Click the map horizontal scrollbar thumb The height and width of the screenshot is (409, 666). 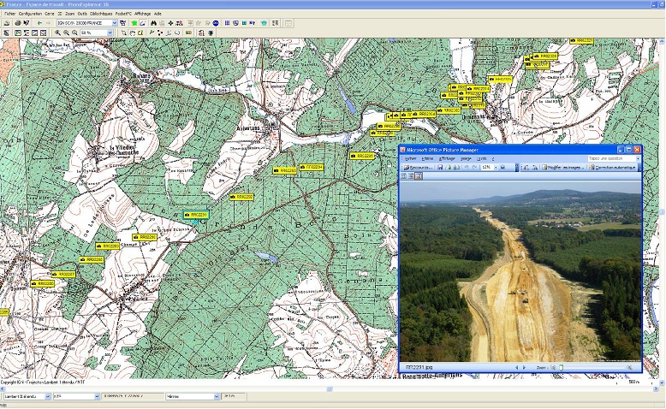click(x=330, y=388)
